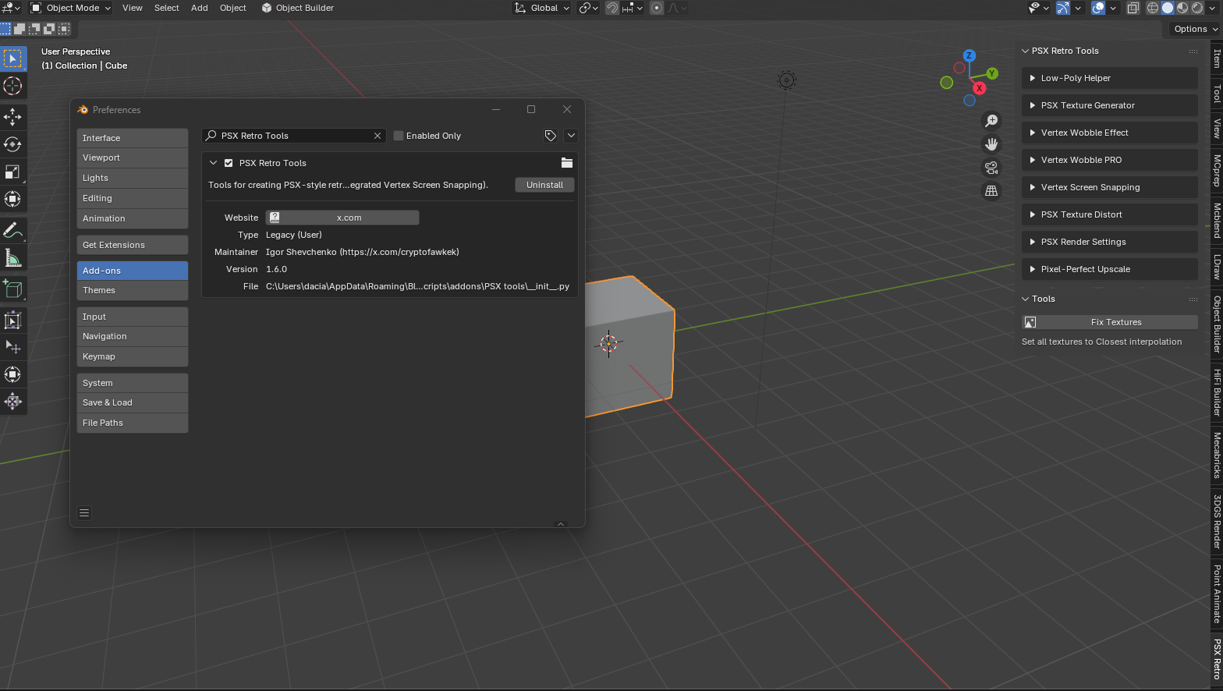Activate the 3D Cursor tool
1223x691 pixels.
coord(12,86)
